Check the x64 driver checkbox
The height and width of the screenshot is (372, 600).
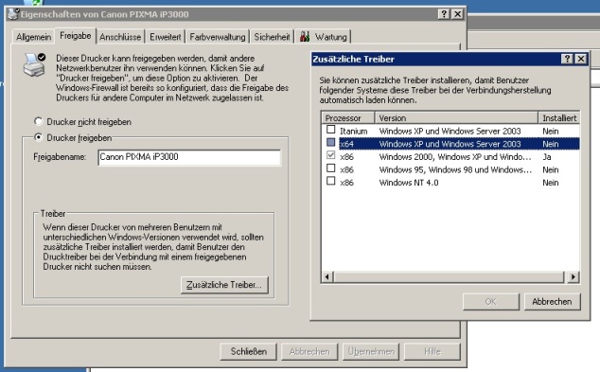coord(331,143)
